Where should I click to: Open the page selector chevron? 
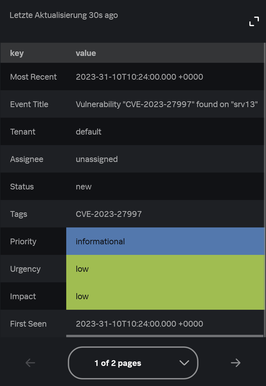(x=184, y=363)
